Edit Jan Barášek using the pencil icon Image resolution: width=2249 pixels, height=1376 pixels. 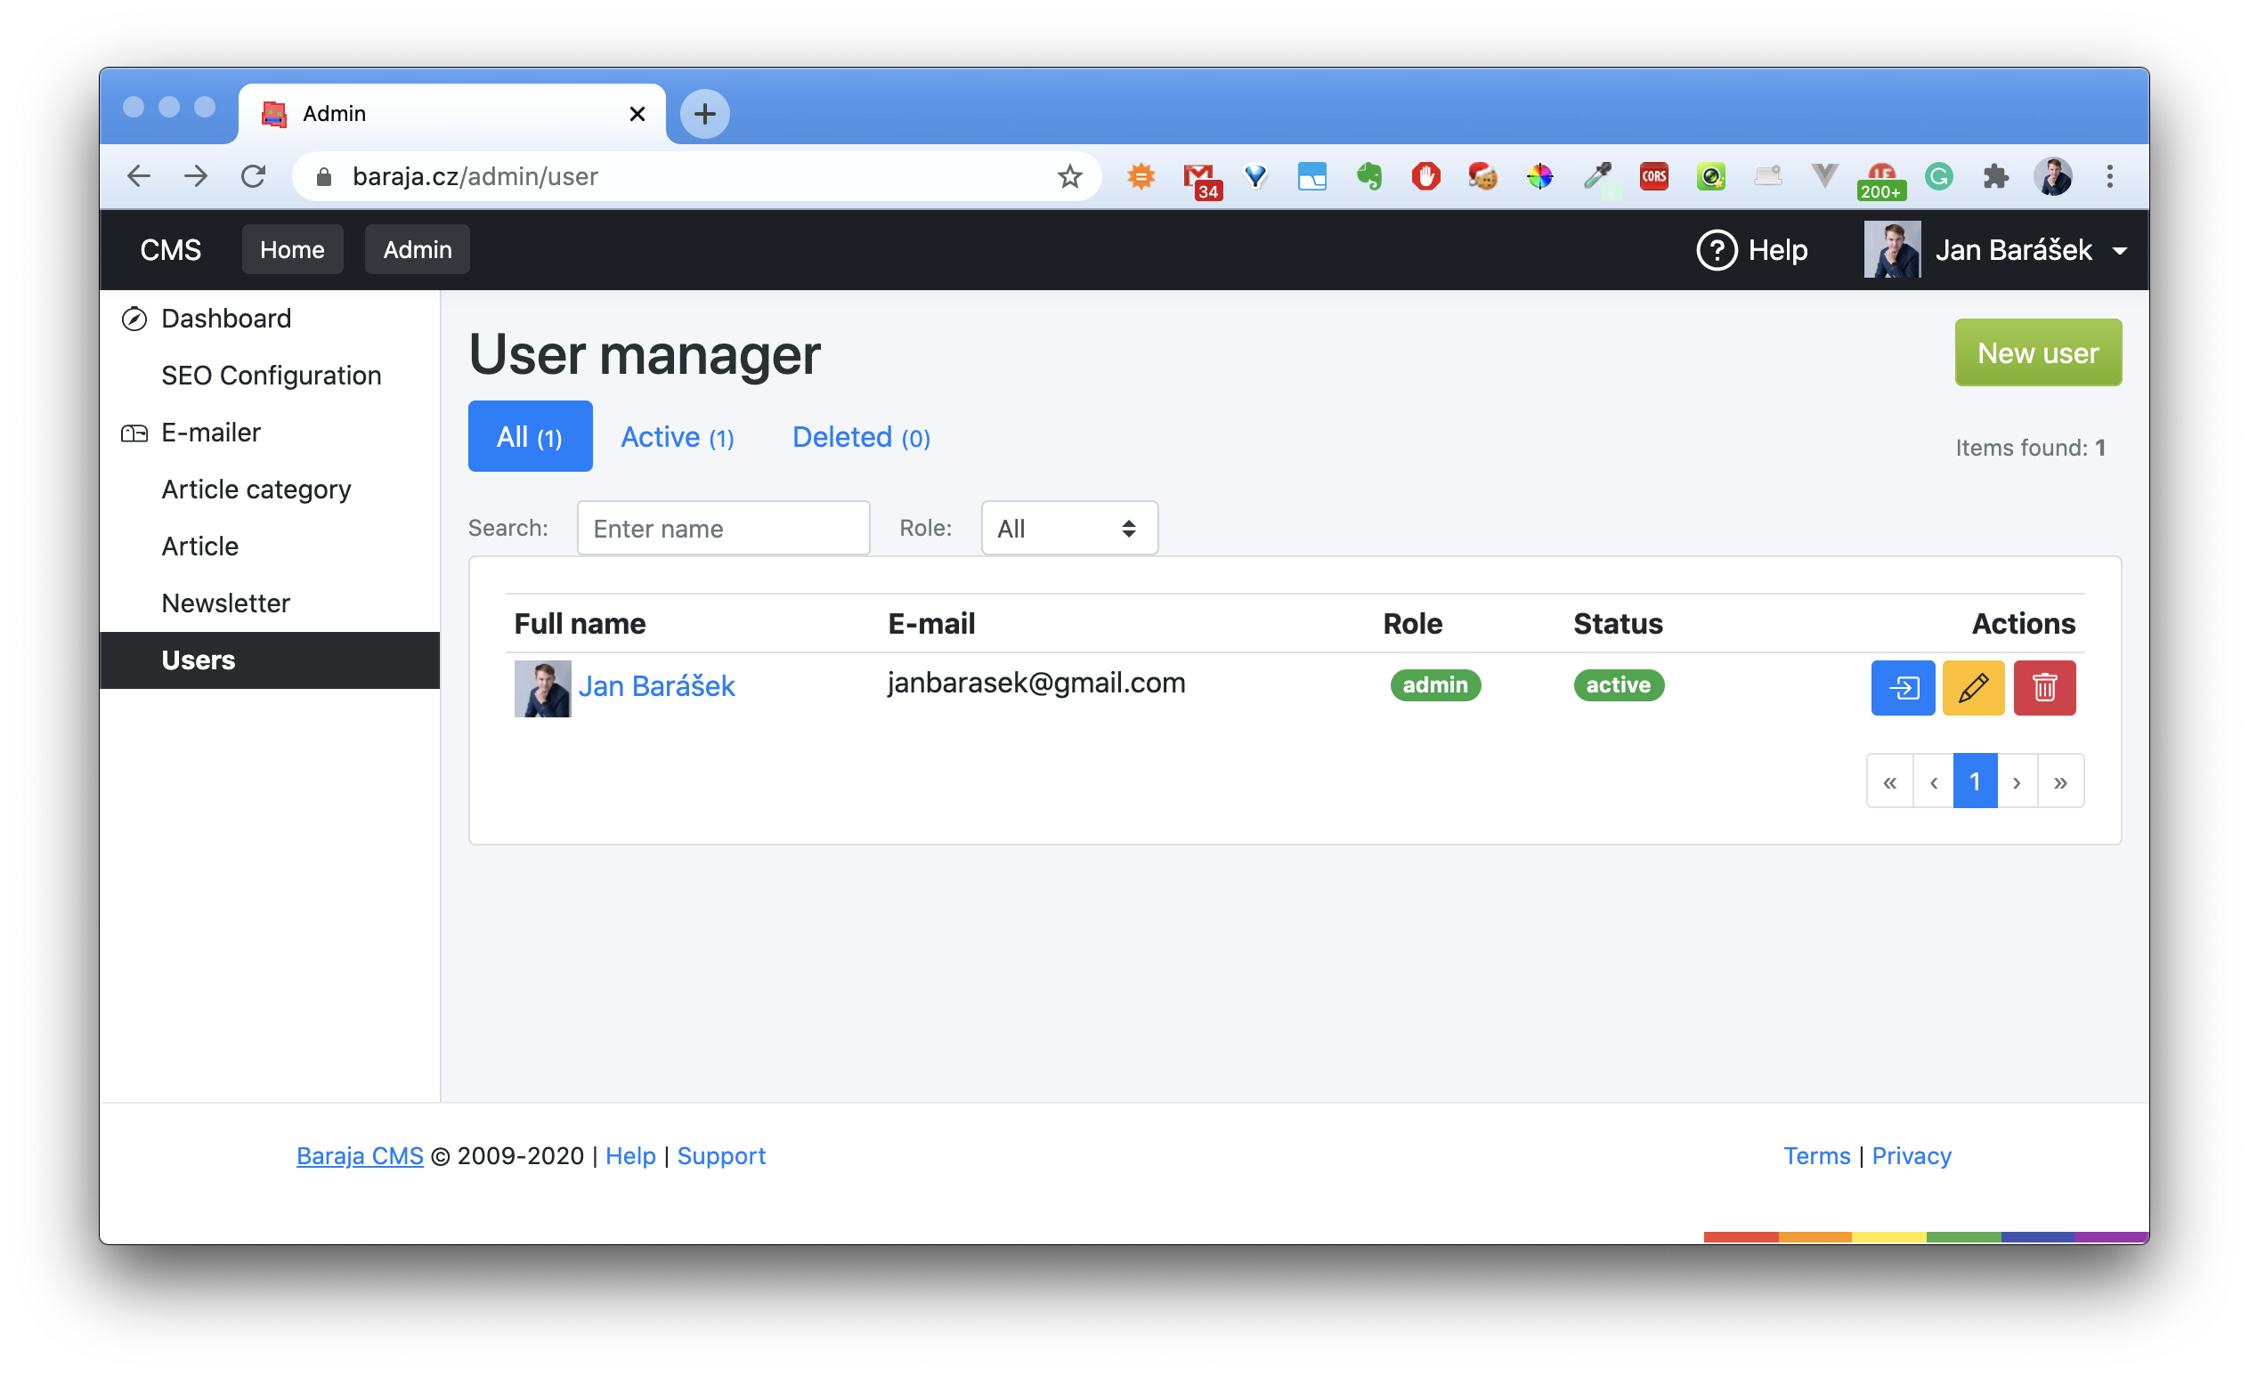1973,688
